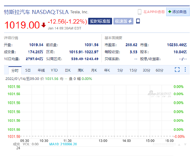
Task: Open the 在APP中查看 link
Action: (154, 12)
